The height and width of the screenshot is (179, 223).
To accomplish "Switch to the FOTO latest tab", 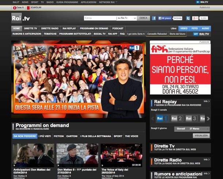I will point(194,29).
